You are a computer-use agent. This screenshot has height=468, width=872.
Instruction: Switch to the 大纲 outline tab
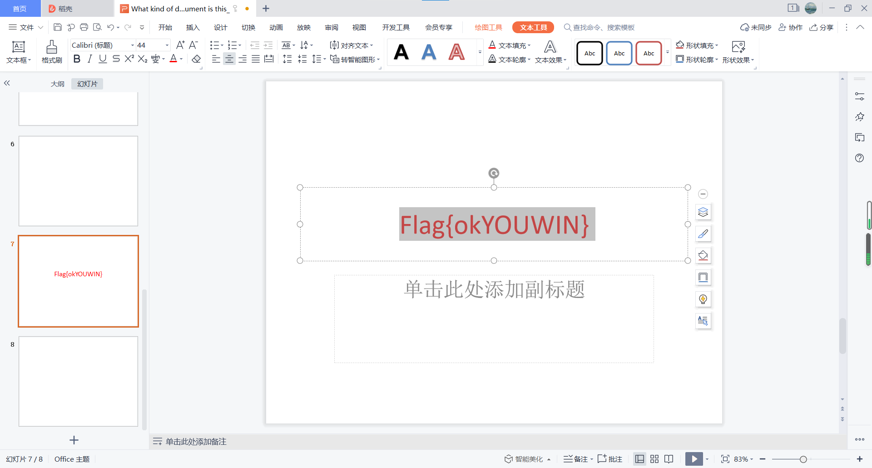(x=57, y=84)
